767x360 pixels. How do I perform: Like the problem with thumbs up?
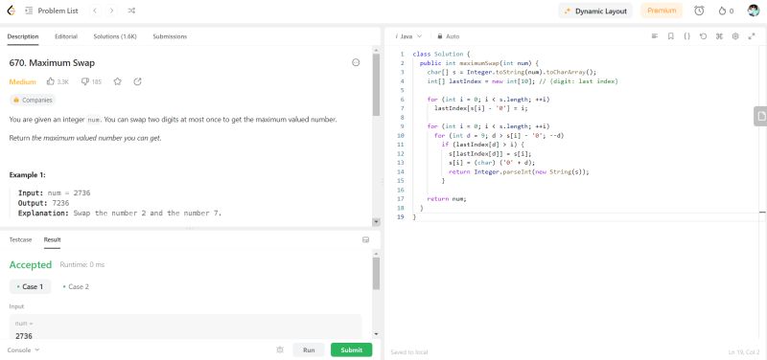(58, 82)
